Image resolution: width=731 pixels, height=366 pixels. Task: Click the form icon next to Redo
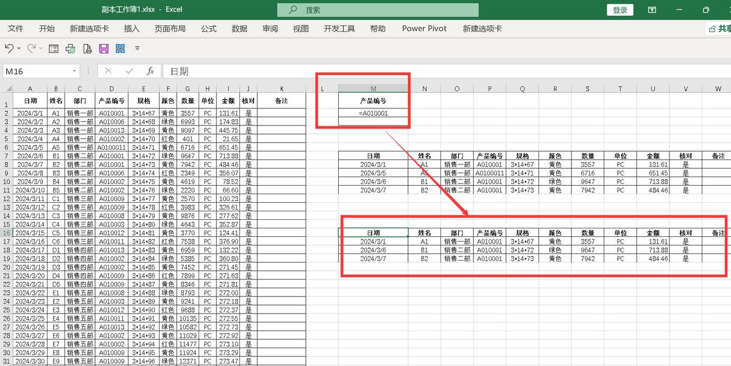54,48
